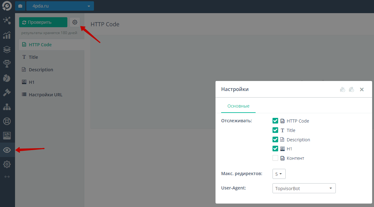This screenshot has height=207, width=374.
Task: Click the User-Agent: label
Action: (233, 188)
